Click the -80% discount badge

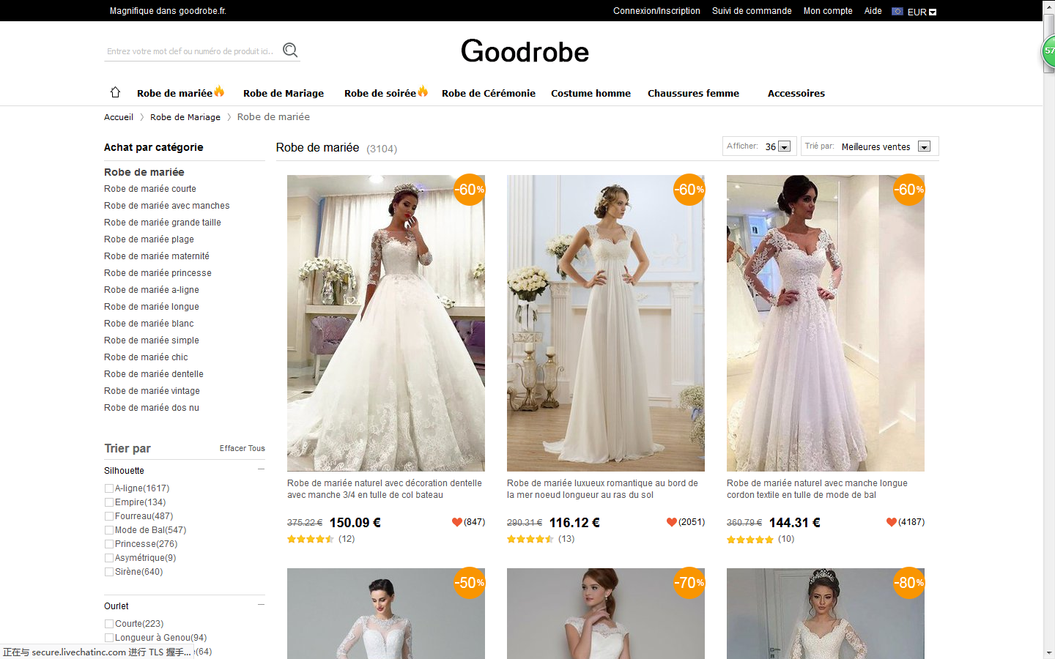tap(908, 583)
